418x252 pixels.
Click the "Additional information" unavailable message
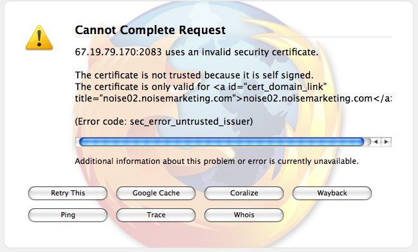(x=217, y=161)
